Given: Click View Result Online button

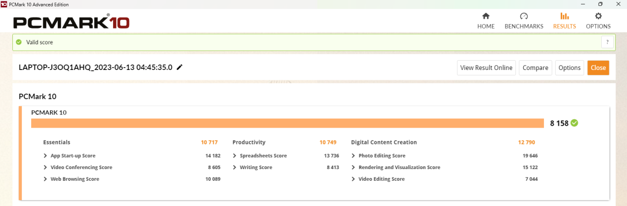Looking at the screenshot, I should [486, 68].
